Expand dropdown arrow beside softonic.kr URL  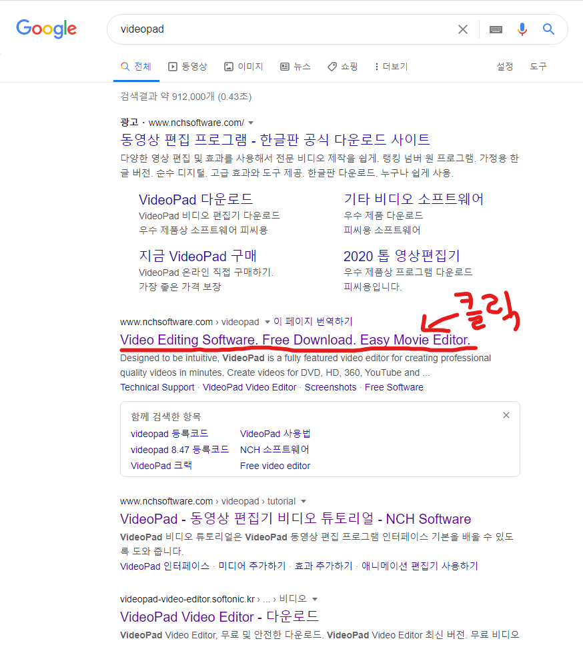315,599
